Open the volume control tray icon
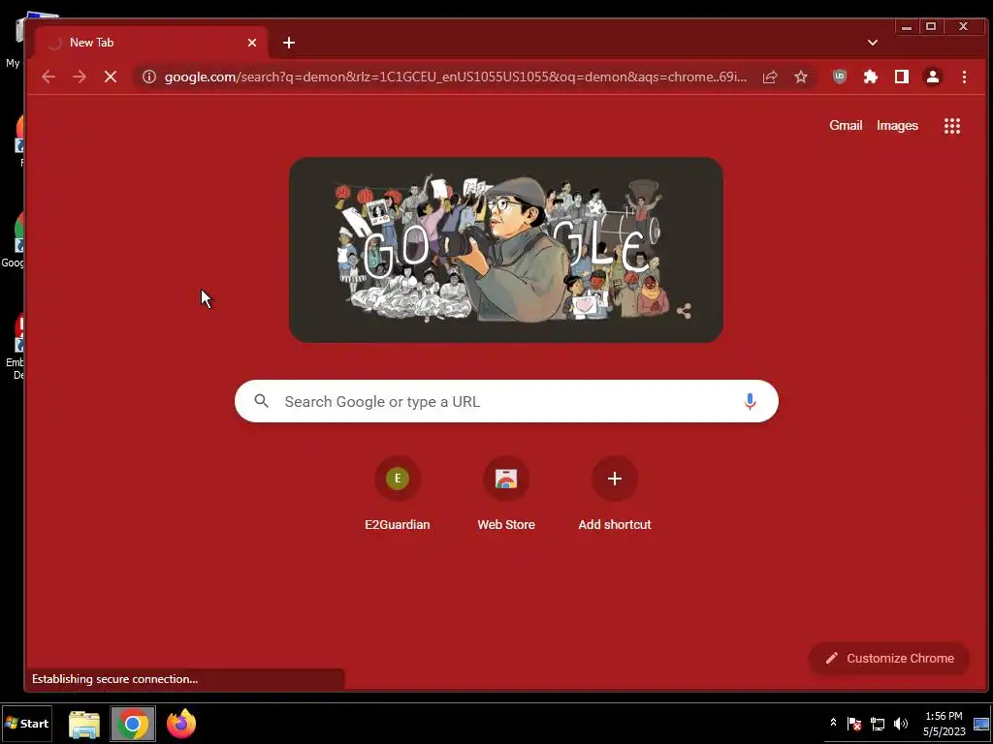The image size is (993, 744). (901, 723)
